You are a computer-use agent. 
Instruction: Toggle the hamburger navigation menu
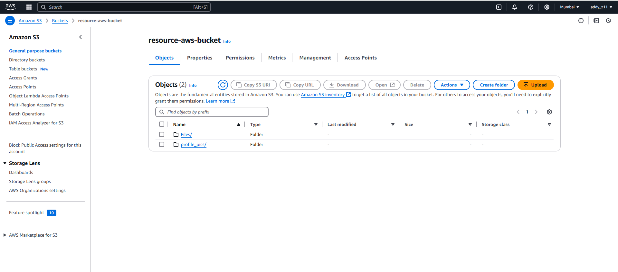point(10,21)
